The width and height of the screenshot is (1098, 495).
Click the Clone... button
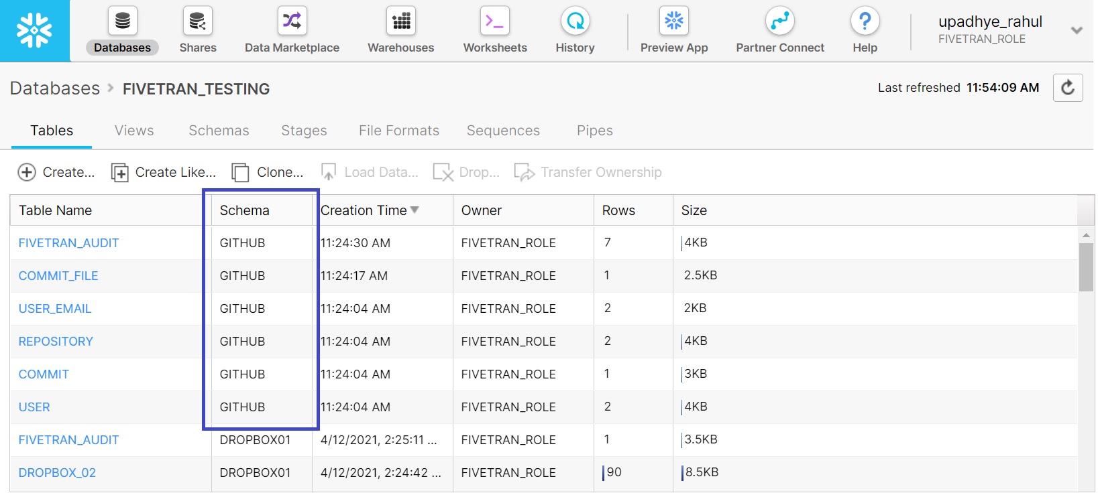click(x=267, y=172)
